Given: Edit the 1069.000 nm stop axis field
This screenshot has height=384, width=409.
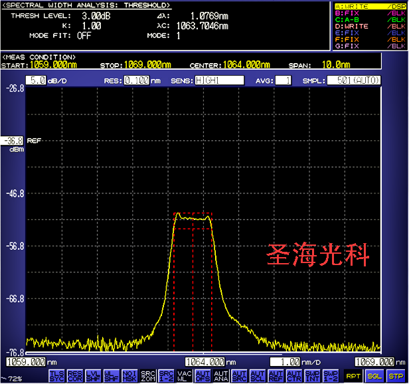Looking at the screenshot, I should pyautogui.click(x=374, y=362).
